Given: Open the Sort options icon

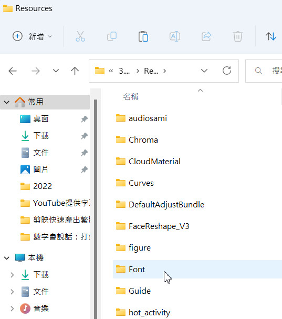Looking at the screenshot, I should coord(271,36).
